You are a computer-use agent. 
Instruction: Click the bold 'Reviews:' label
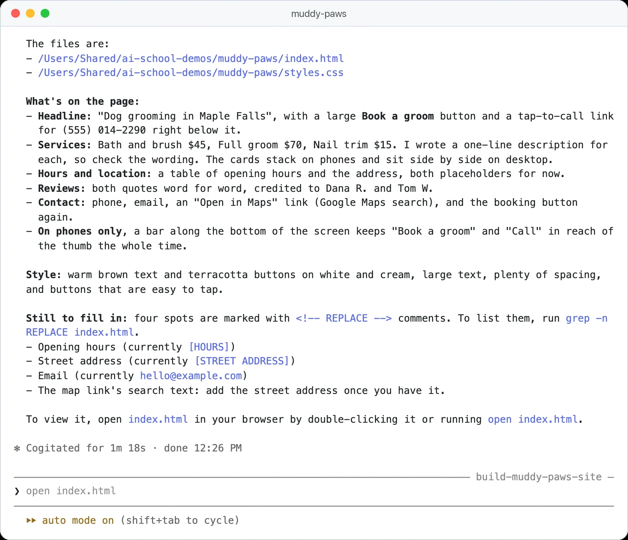coord(62,188)
